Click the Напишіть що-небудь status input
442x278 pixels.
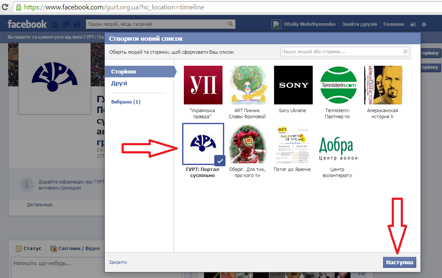[58, 267]
